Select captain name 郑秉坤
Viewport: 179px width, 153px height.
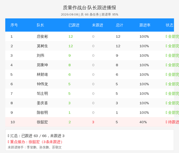tap(42, 65)
